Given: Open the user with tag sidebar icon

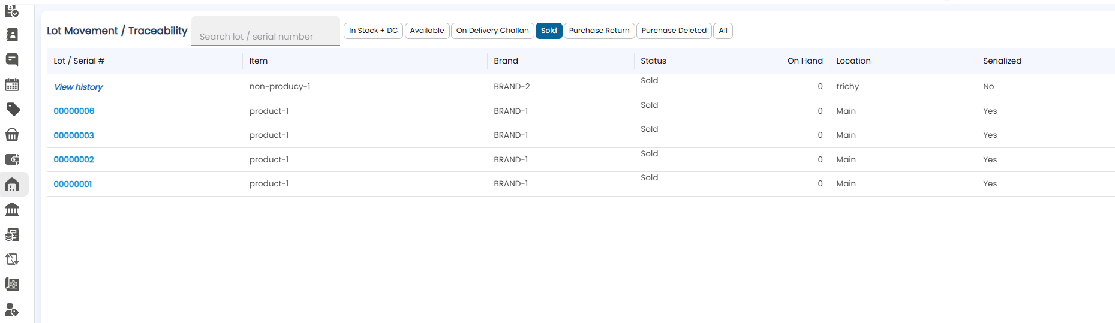Looking at the screenshot, I should 12,309.
